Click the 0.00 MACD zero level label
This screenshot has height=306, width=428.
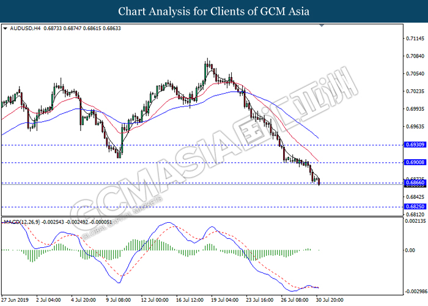[410, 250]
